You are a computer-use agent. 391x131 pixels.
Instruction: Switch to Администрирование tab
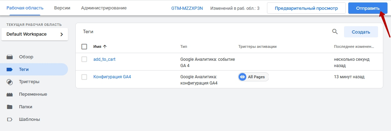click(104, 8)
